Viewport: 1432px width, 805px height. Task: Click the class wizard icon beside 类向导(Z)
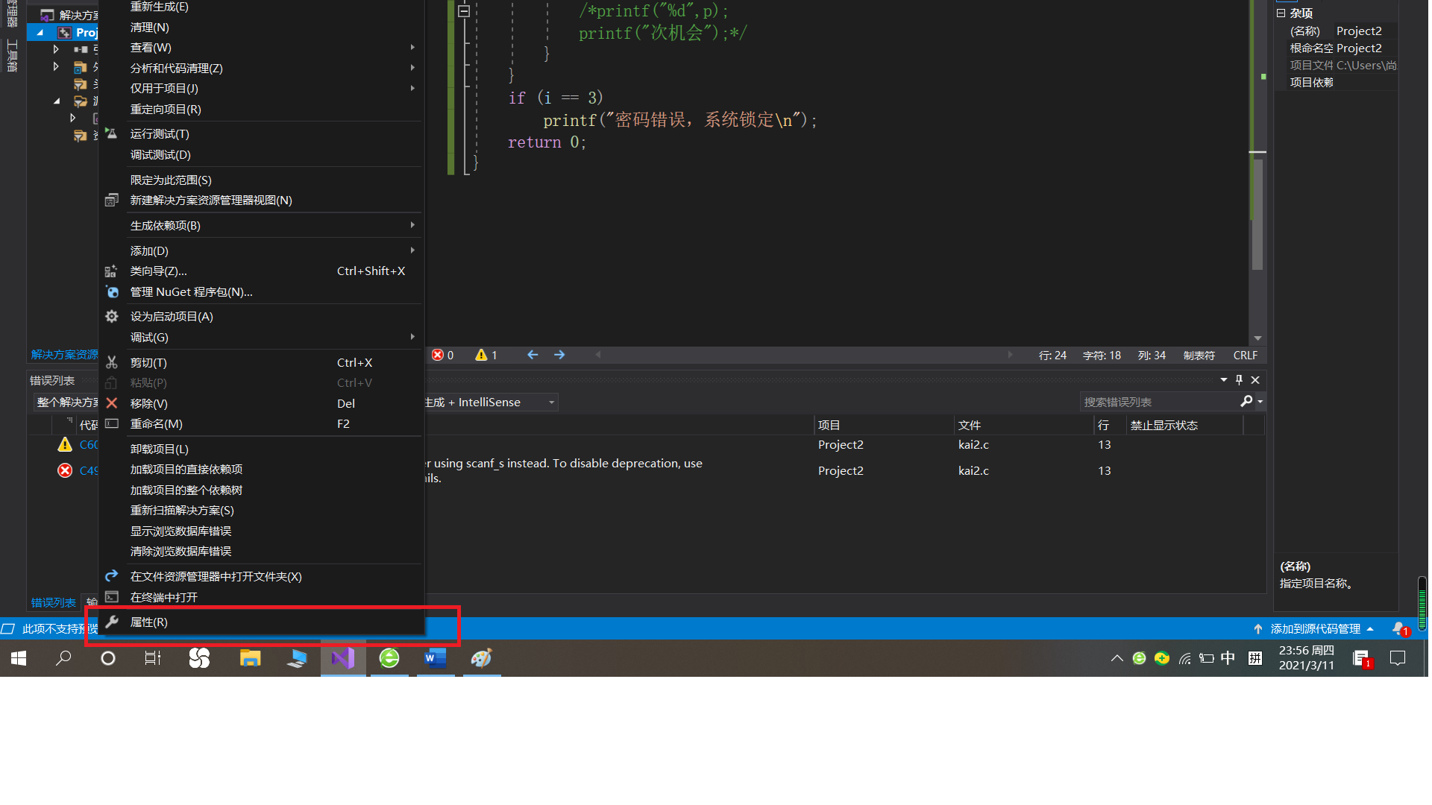[112, 271]
